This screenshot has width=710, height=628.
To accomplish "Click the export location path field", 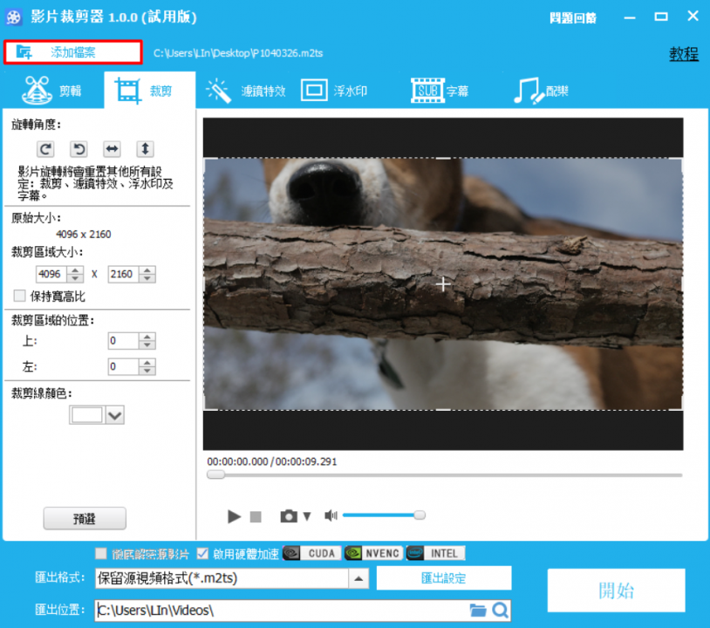I will 281,611.
